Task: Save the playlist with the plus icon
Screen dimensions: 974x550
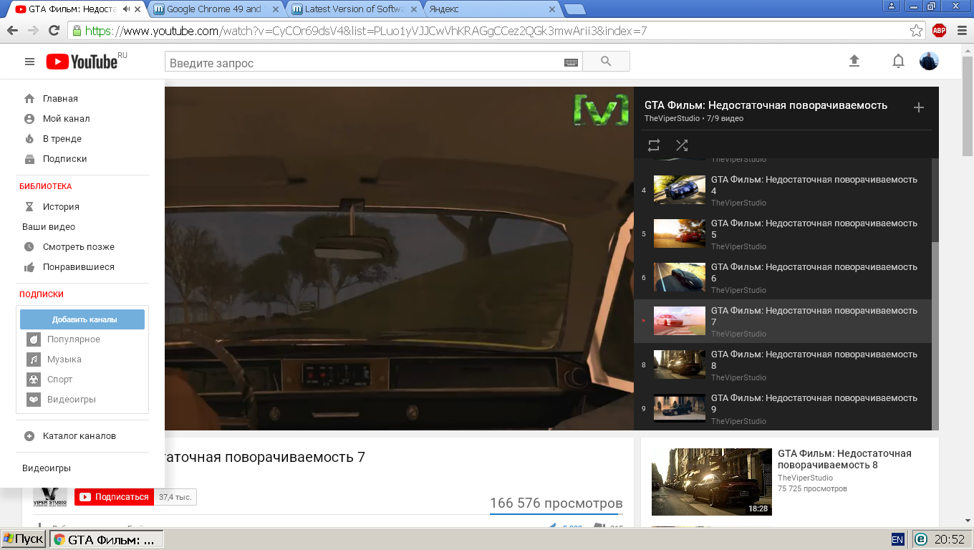Action: (919, 107)
